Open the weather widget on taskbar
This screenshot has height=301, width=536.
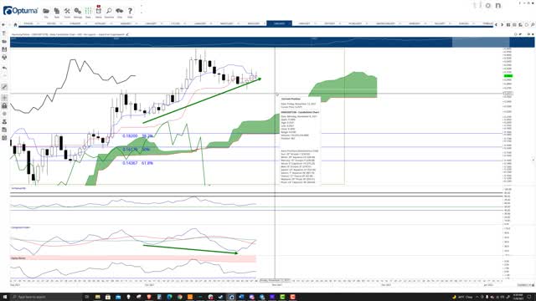(463, 297)
